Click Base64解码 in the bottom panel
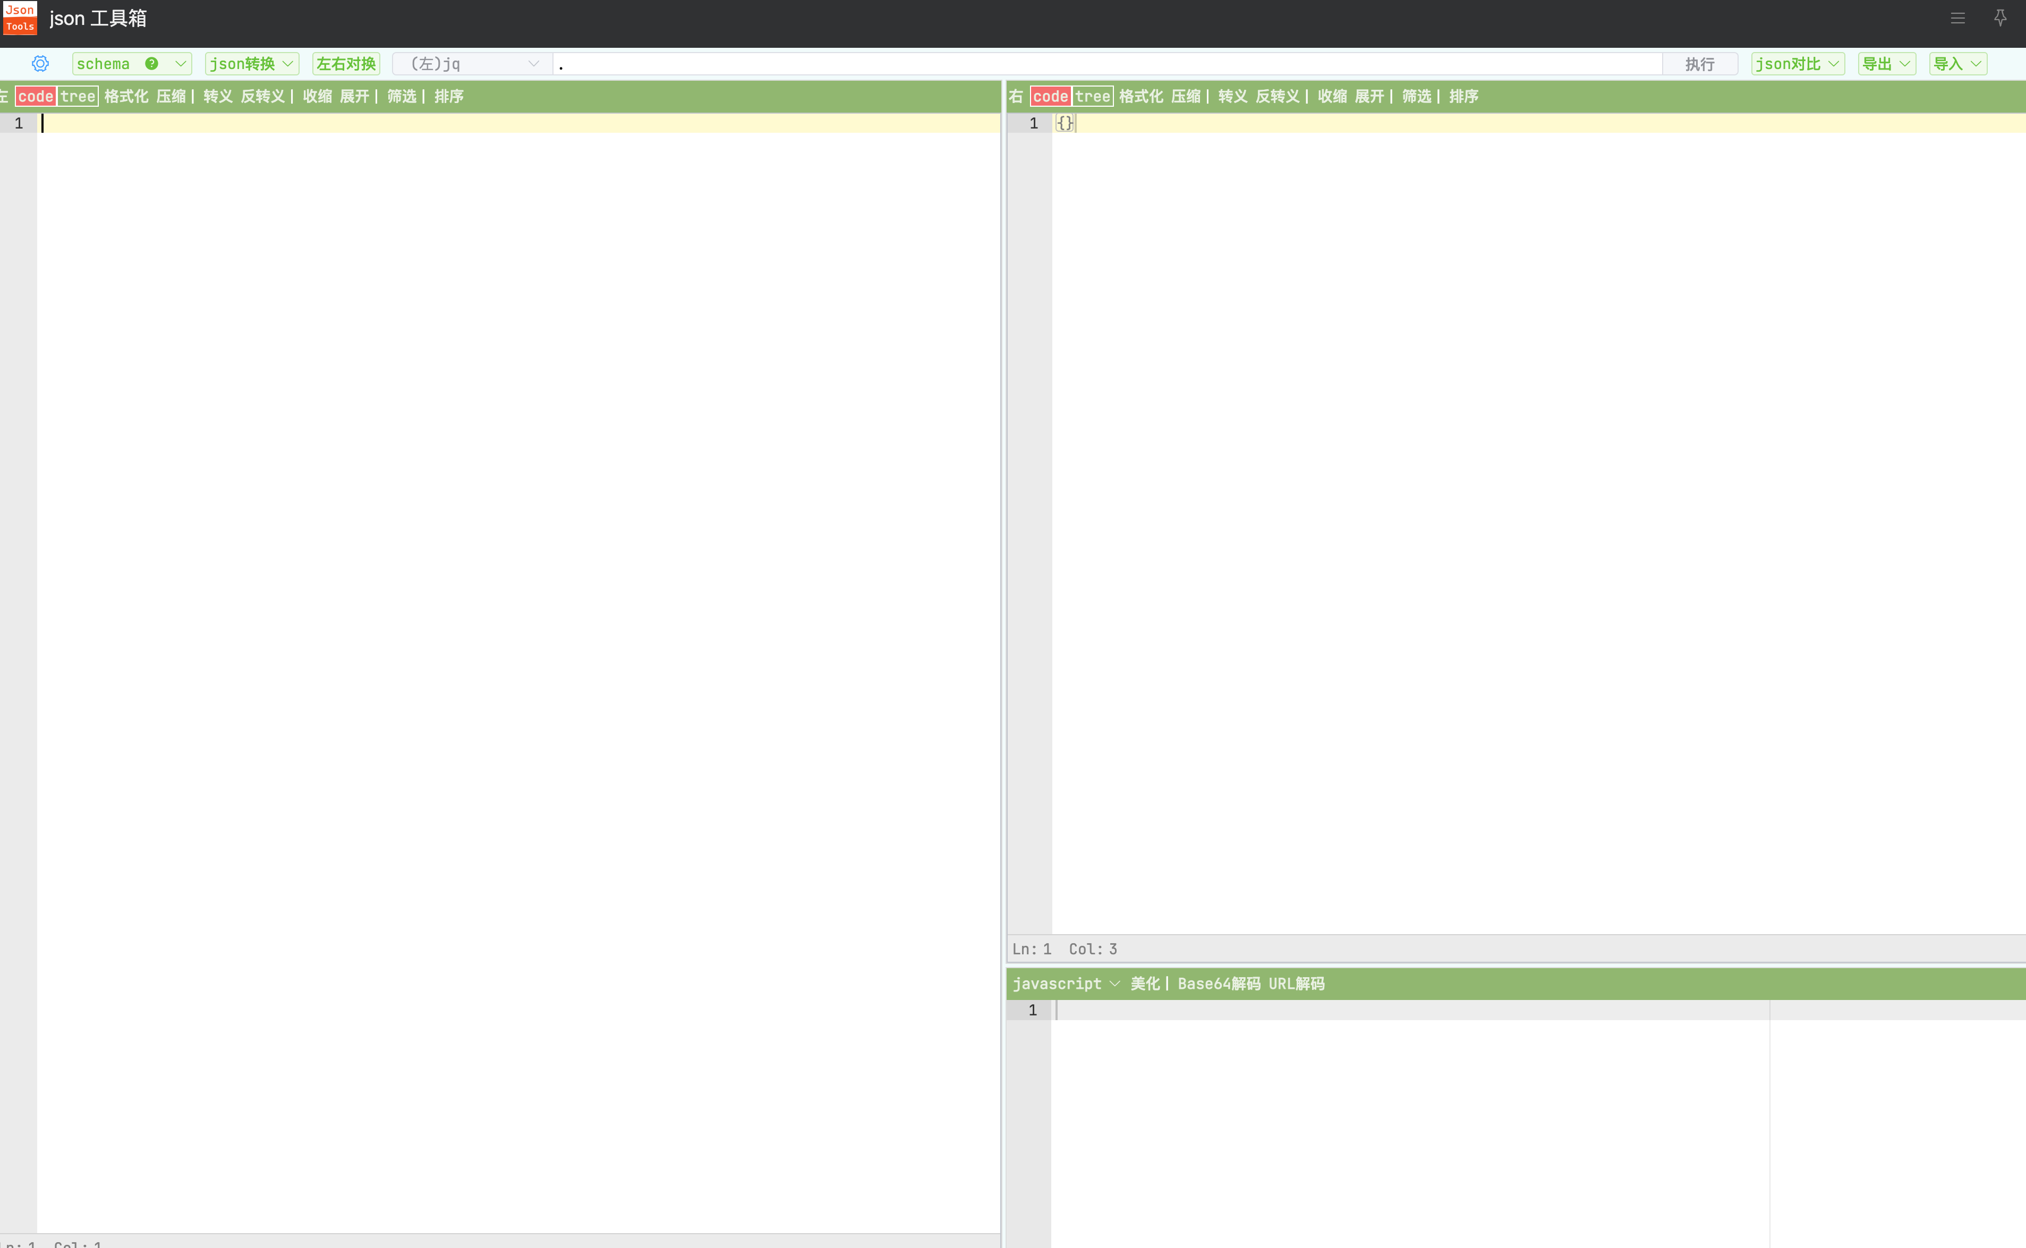2026x1248 pixels. [x=1219, y=984]
